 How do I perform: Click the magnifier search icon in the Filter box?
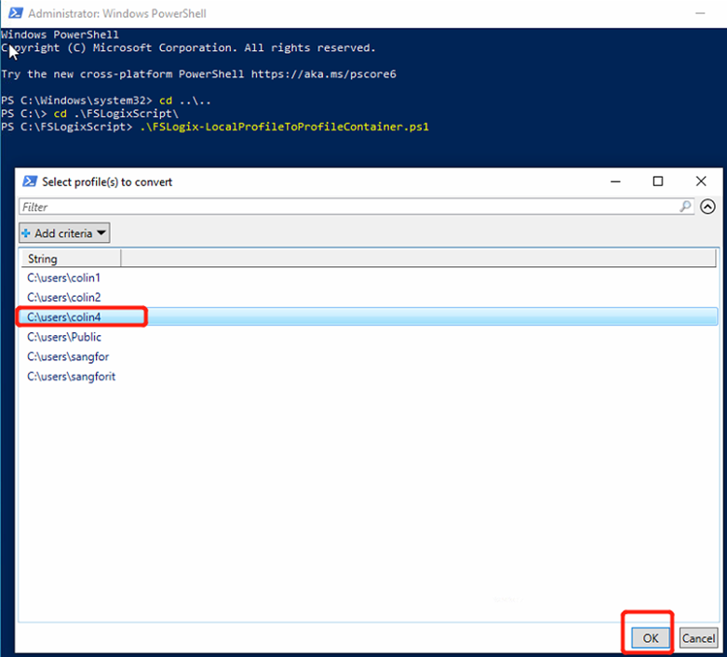(x=686, y=207)
